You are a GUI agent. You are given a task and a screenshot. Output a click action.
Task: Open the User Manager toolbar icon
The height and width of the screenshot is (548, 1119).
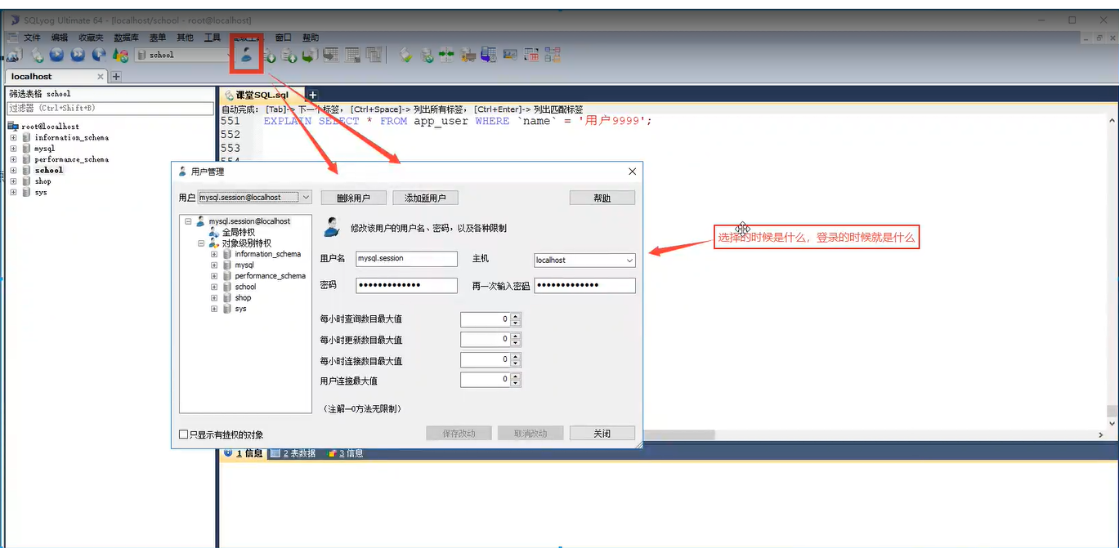click(x=246, y=55)
